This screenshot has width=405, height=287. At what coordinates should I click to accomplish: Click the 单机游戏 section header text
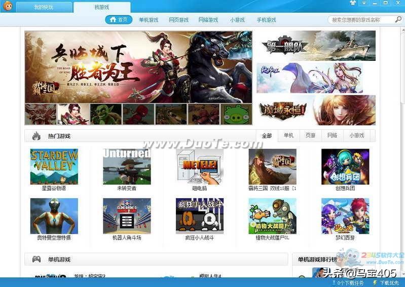(x=59, y=259)
